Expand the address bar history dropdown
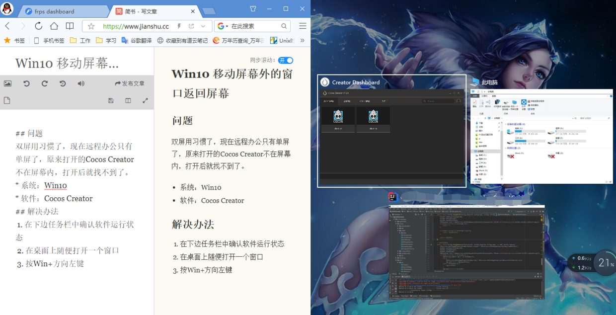The image size is (616, 315). (x=203, y=26)
